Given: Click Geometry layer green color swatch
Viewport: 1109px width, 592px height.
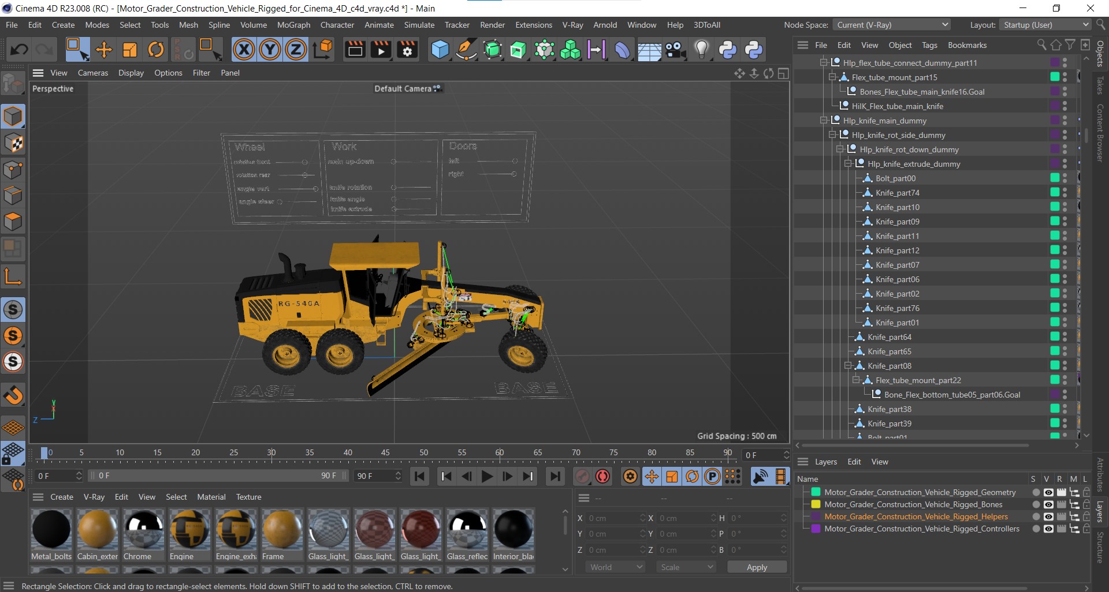Looking at the screenshot, I should (x=816, y=492).
